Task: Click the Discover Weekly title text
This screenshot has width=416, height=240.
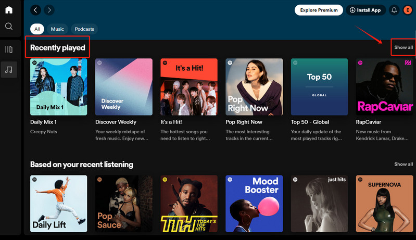Action: click(x=116, y=122)
